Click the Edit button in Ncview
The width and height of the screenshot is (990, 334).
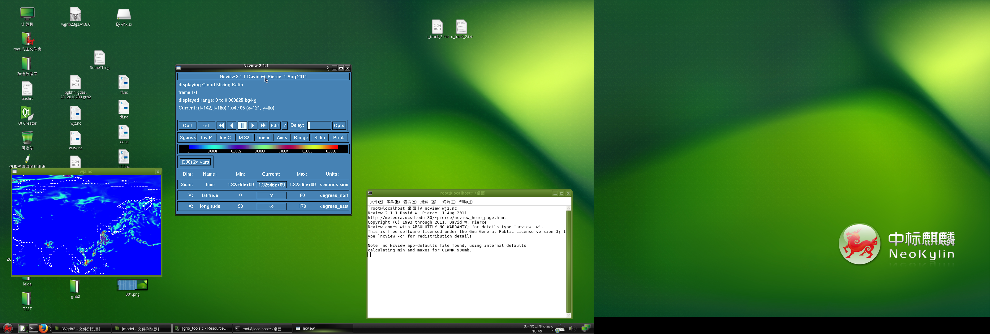[275, 125]
